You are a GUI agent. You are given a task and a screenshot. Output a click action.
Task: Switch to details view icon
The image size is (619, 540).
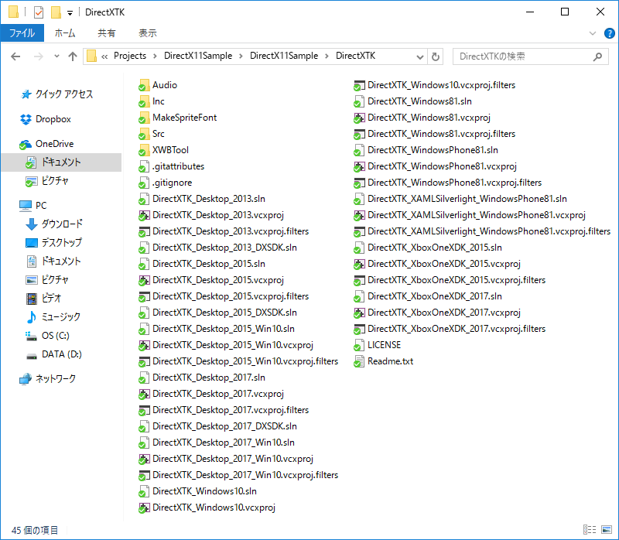[590, 530]
